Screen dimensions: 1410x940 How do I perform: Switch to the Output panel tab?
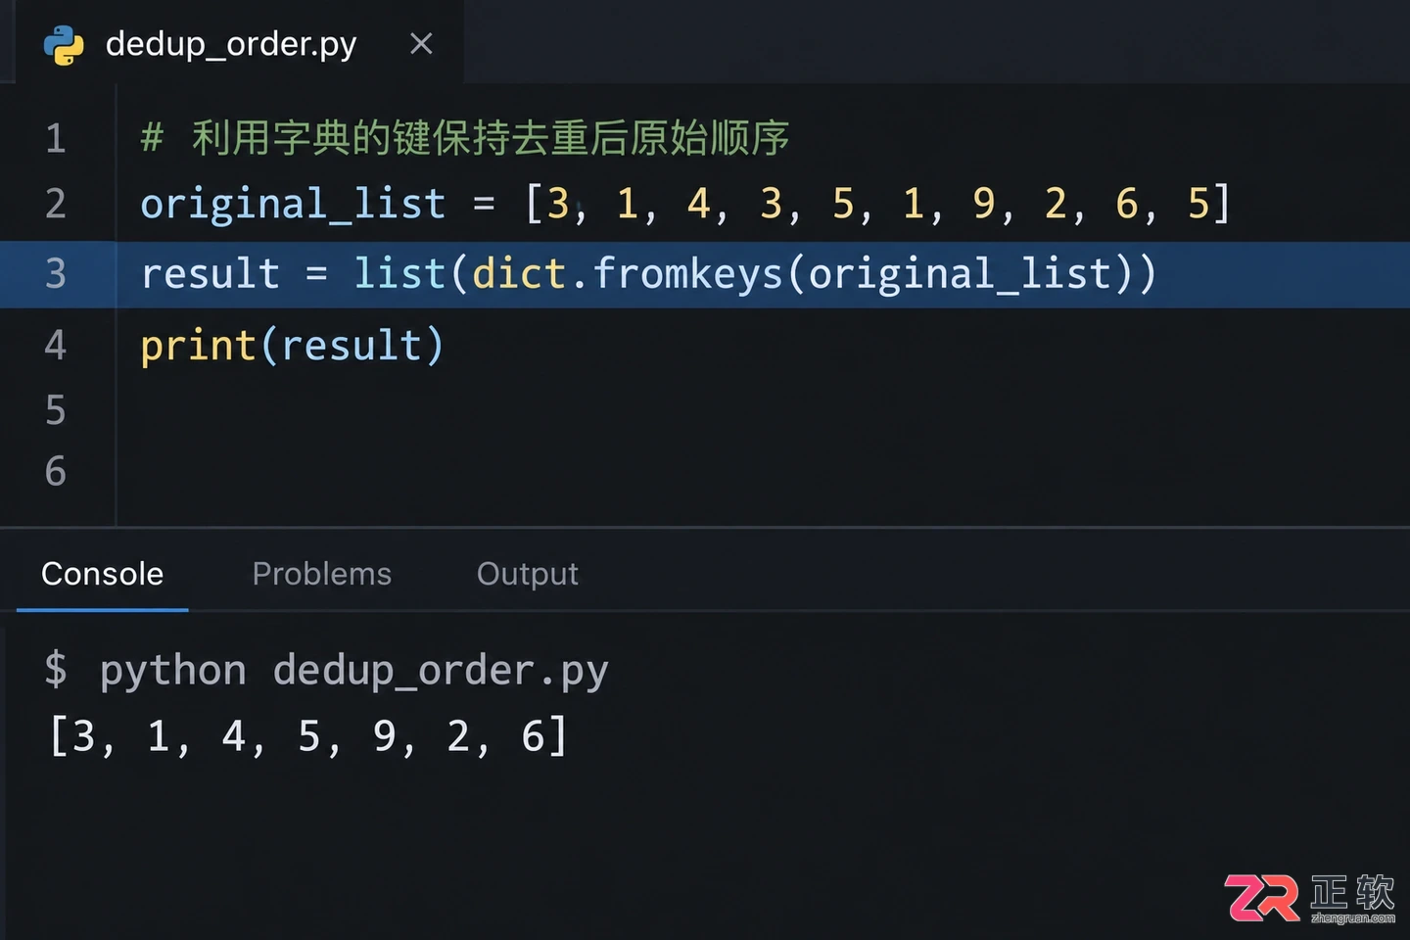(527, 574)
